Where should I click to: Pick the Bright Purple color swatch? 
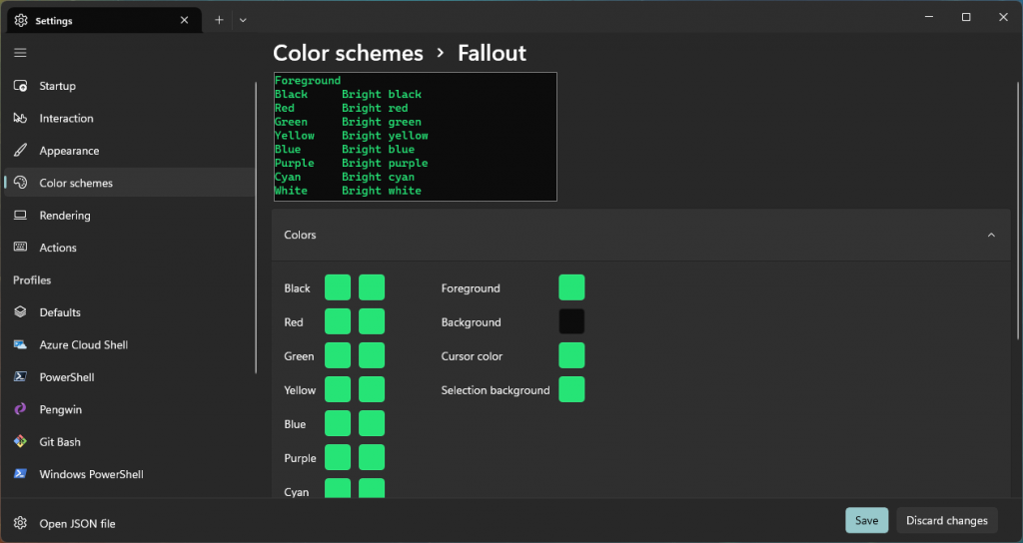click(x=372, y=457)
